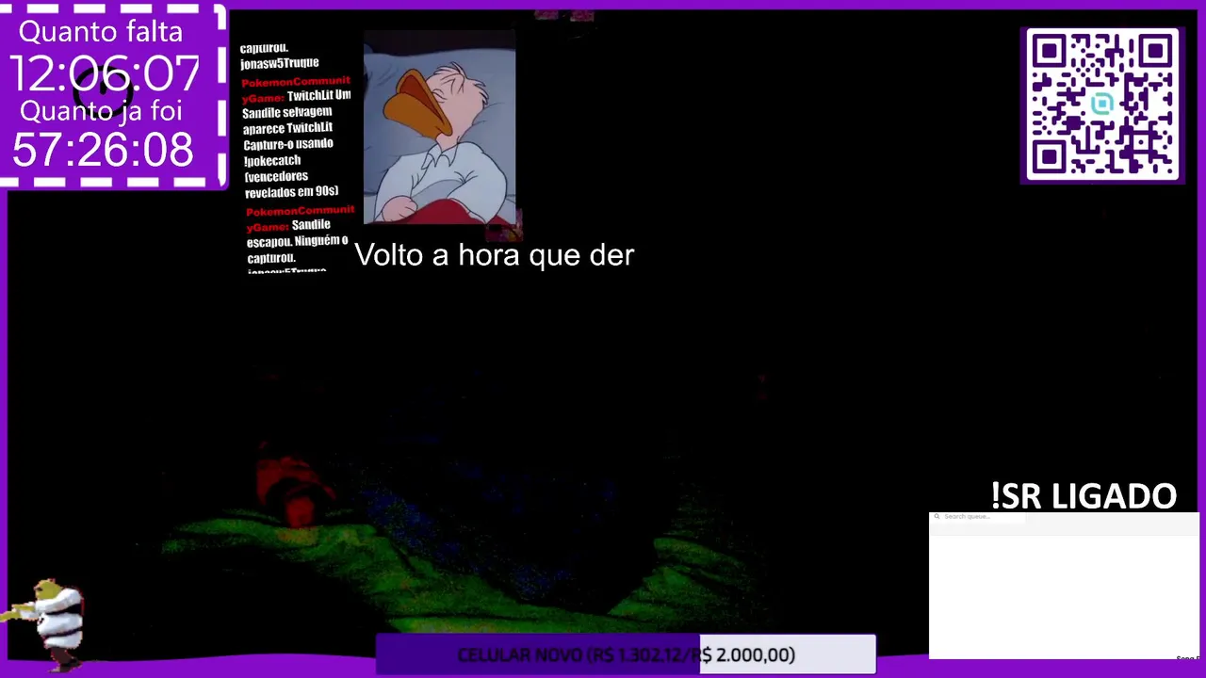Click the 'CELULAR NOVO' donation goal bar
The image size is (1206, 678).
(x=626, y=654)
